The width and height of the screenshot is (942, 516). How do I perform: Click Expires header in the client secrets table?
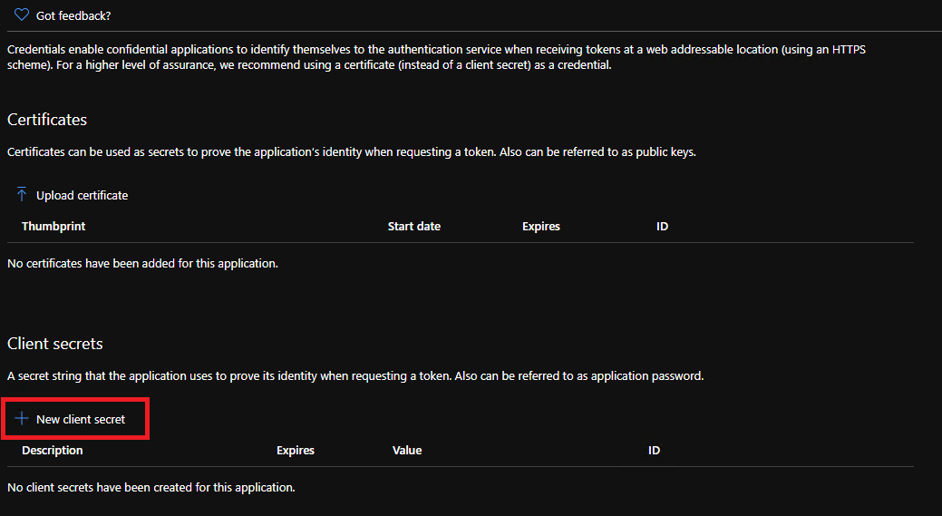tap(296, 450)
